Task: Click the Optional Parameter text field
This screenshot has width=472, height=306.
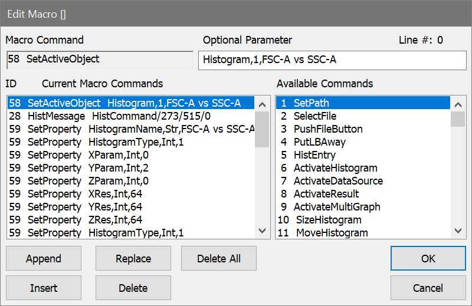Action: [332, 60]
